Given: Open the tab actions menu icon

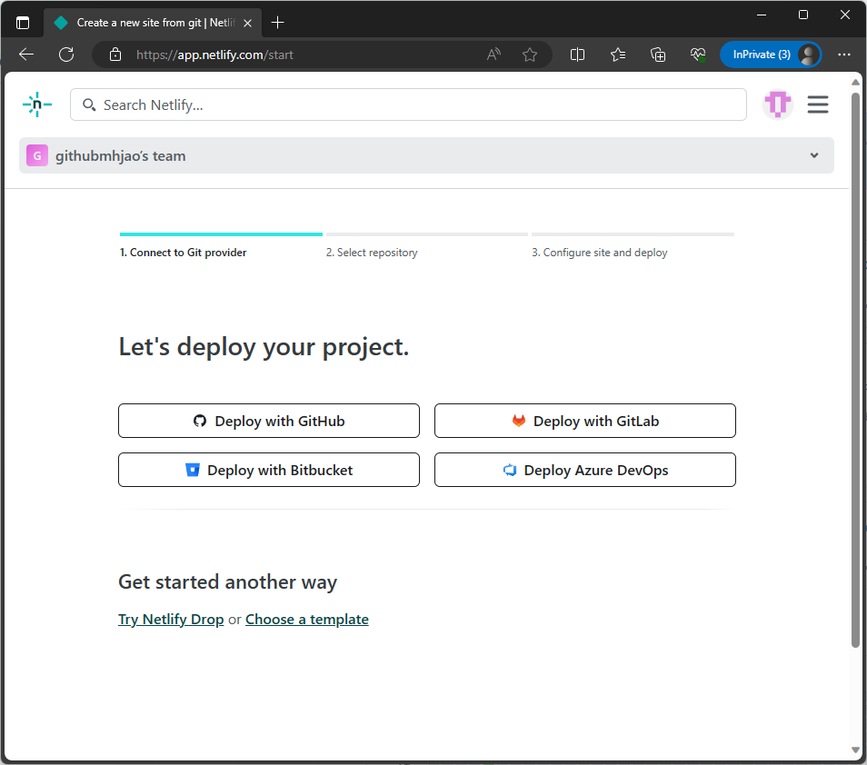Looking at the screenshot, I should (x=23, y=23).
